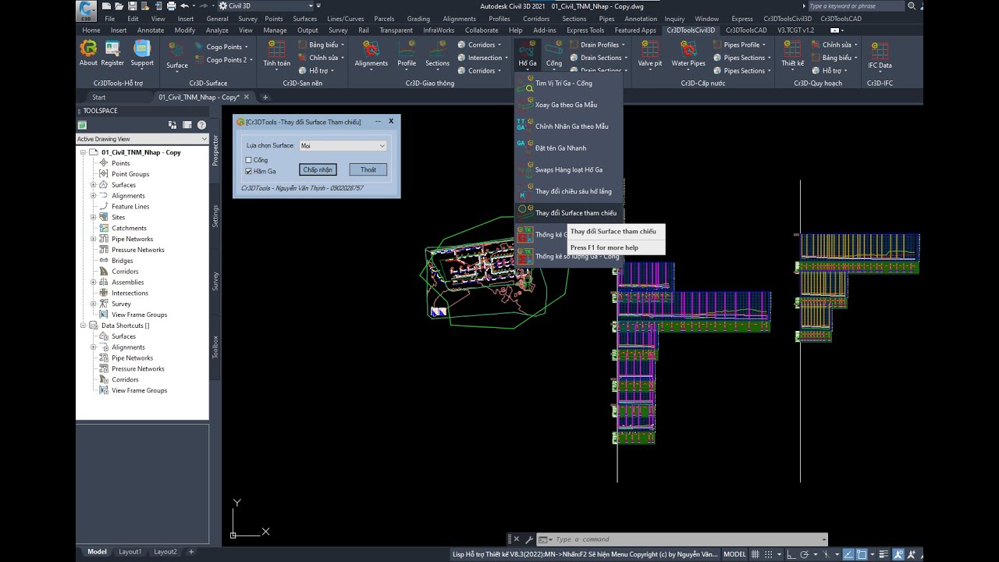Viewport: 999px width, 562px height.
Task: Add a new layout with plus
Action: 191,552
